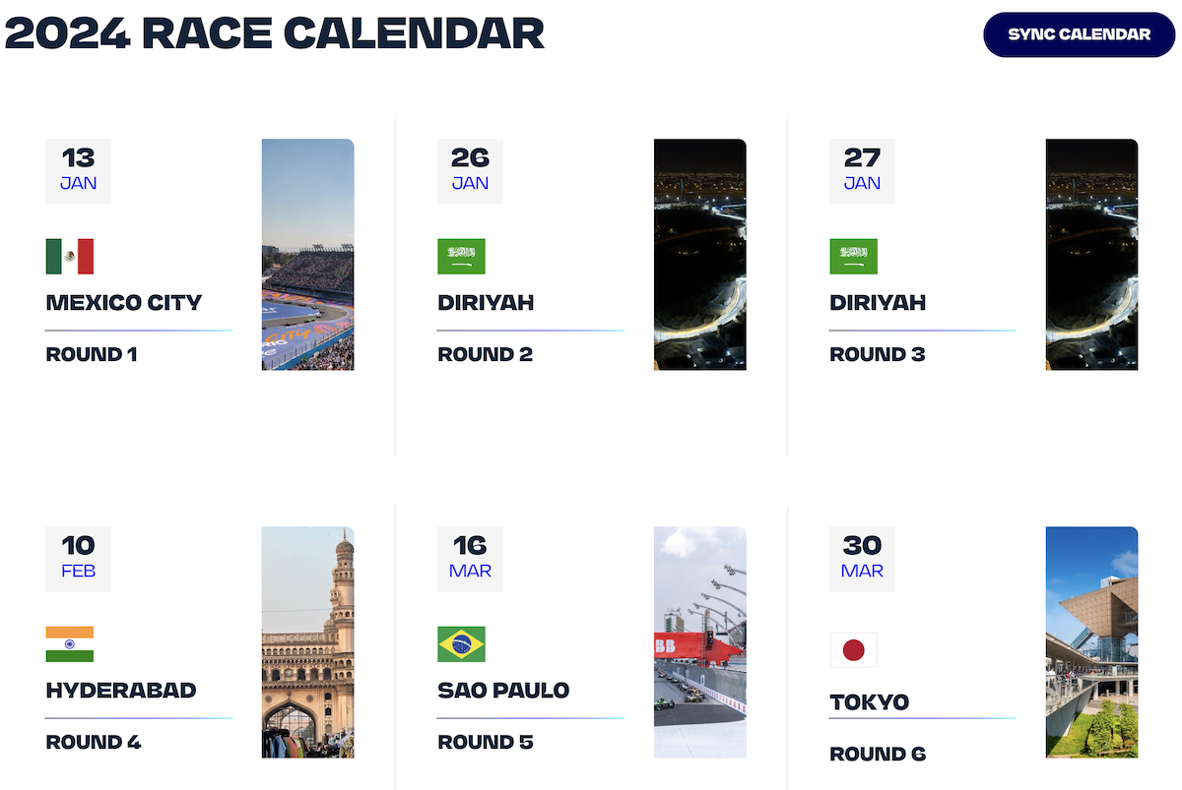
Task: Click the Mexico flag icon
Action: coord(70,257)
